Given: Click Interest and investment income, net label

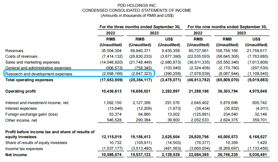Looking at the screenshot, I should tap(37, 103).
